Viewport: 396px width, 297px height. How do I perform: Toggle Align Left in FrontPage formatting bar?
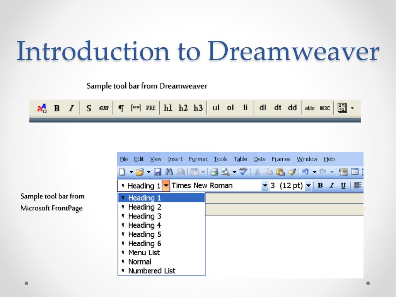357,186
